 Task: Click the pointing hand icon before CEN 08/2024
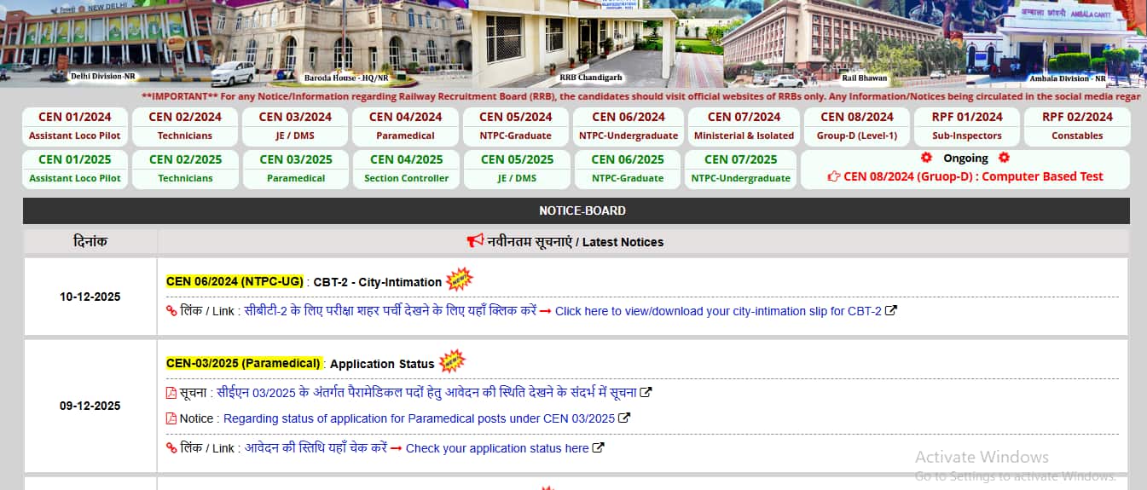(x=834, y=177)
